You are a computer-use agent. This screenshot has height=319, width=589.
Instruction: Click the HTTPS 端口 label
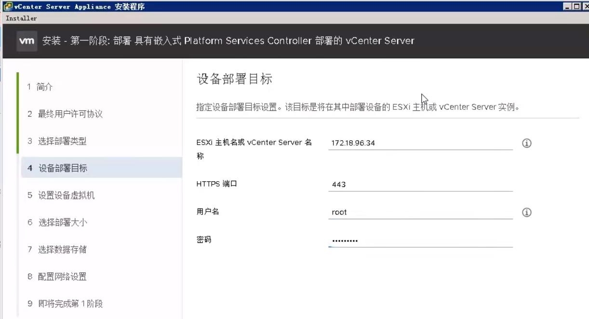point(216,184)
